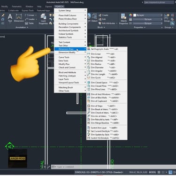This screenshot has height=176, width=176.
Task: Click the Leader button in the Annotation panel
Action: click(x=31, y=19)
